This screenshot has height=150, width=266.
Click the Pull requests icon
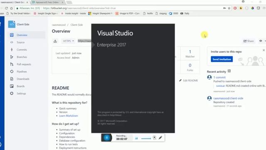click(12, 64)
